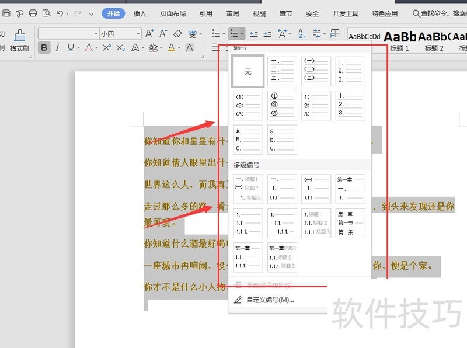Click the phonetic guide (wén) icon

(x=193, y=34)
